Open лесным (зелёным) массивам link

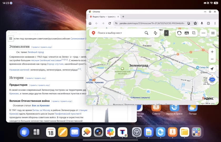coord(46,60)
